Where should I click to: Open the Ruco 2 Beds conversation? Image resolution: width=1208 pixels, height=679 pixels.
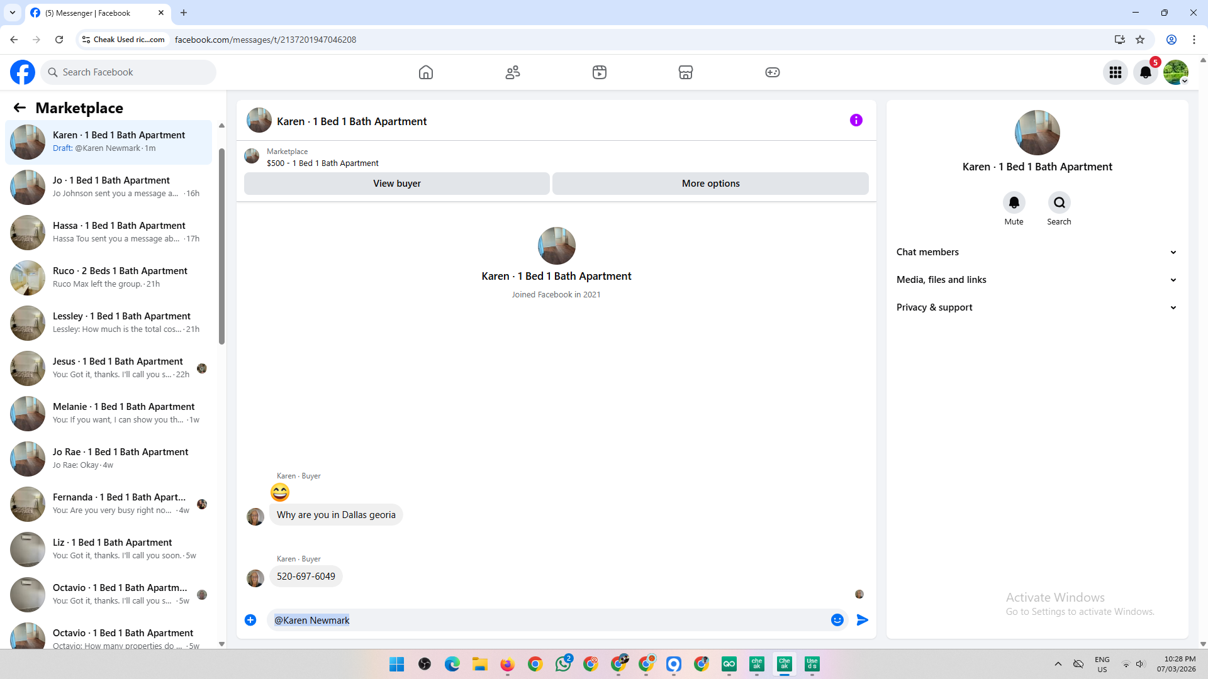pos(108,278)
